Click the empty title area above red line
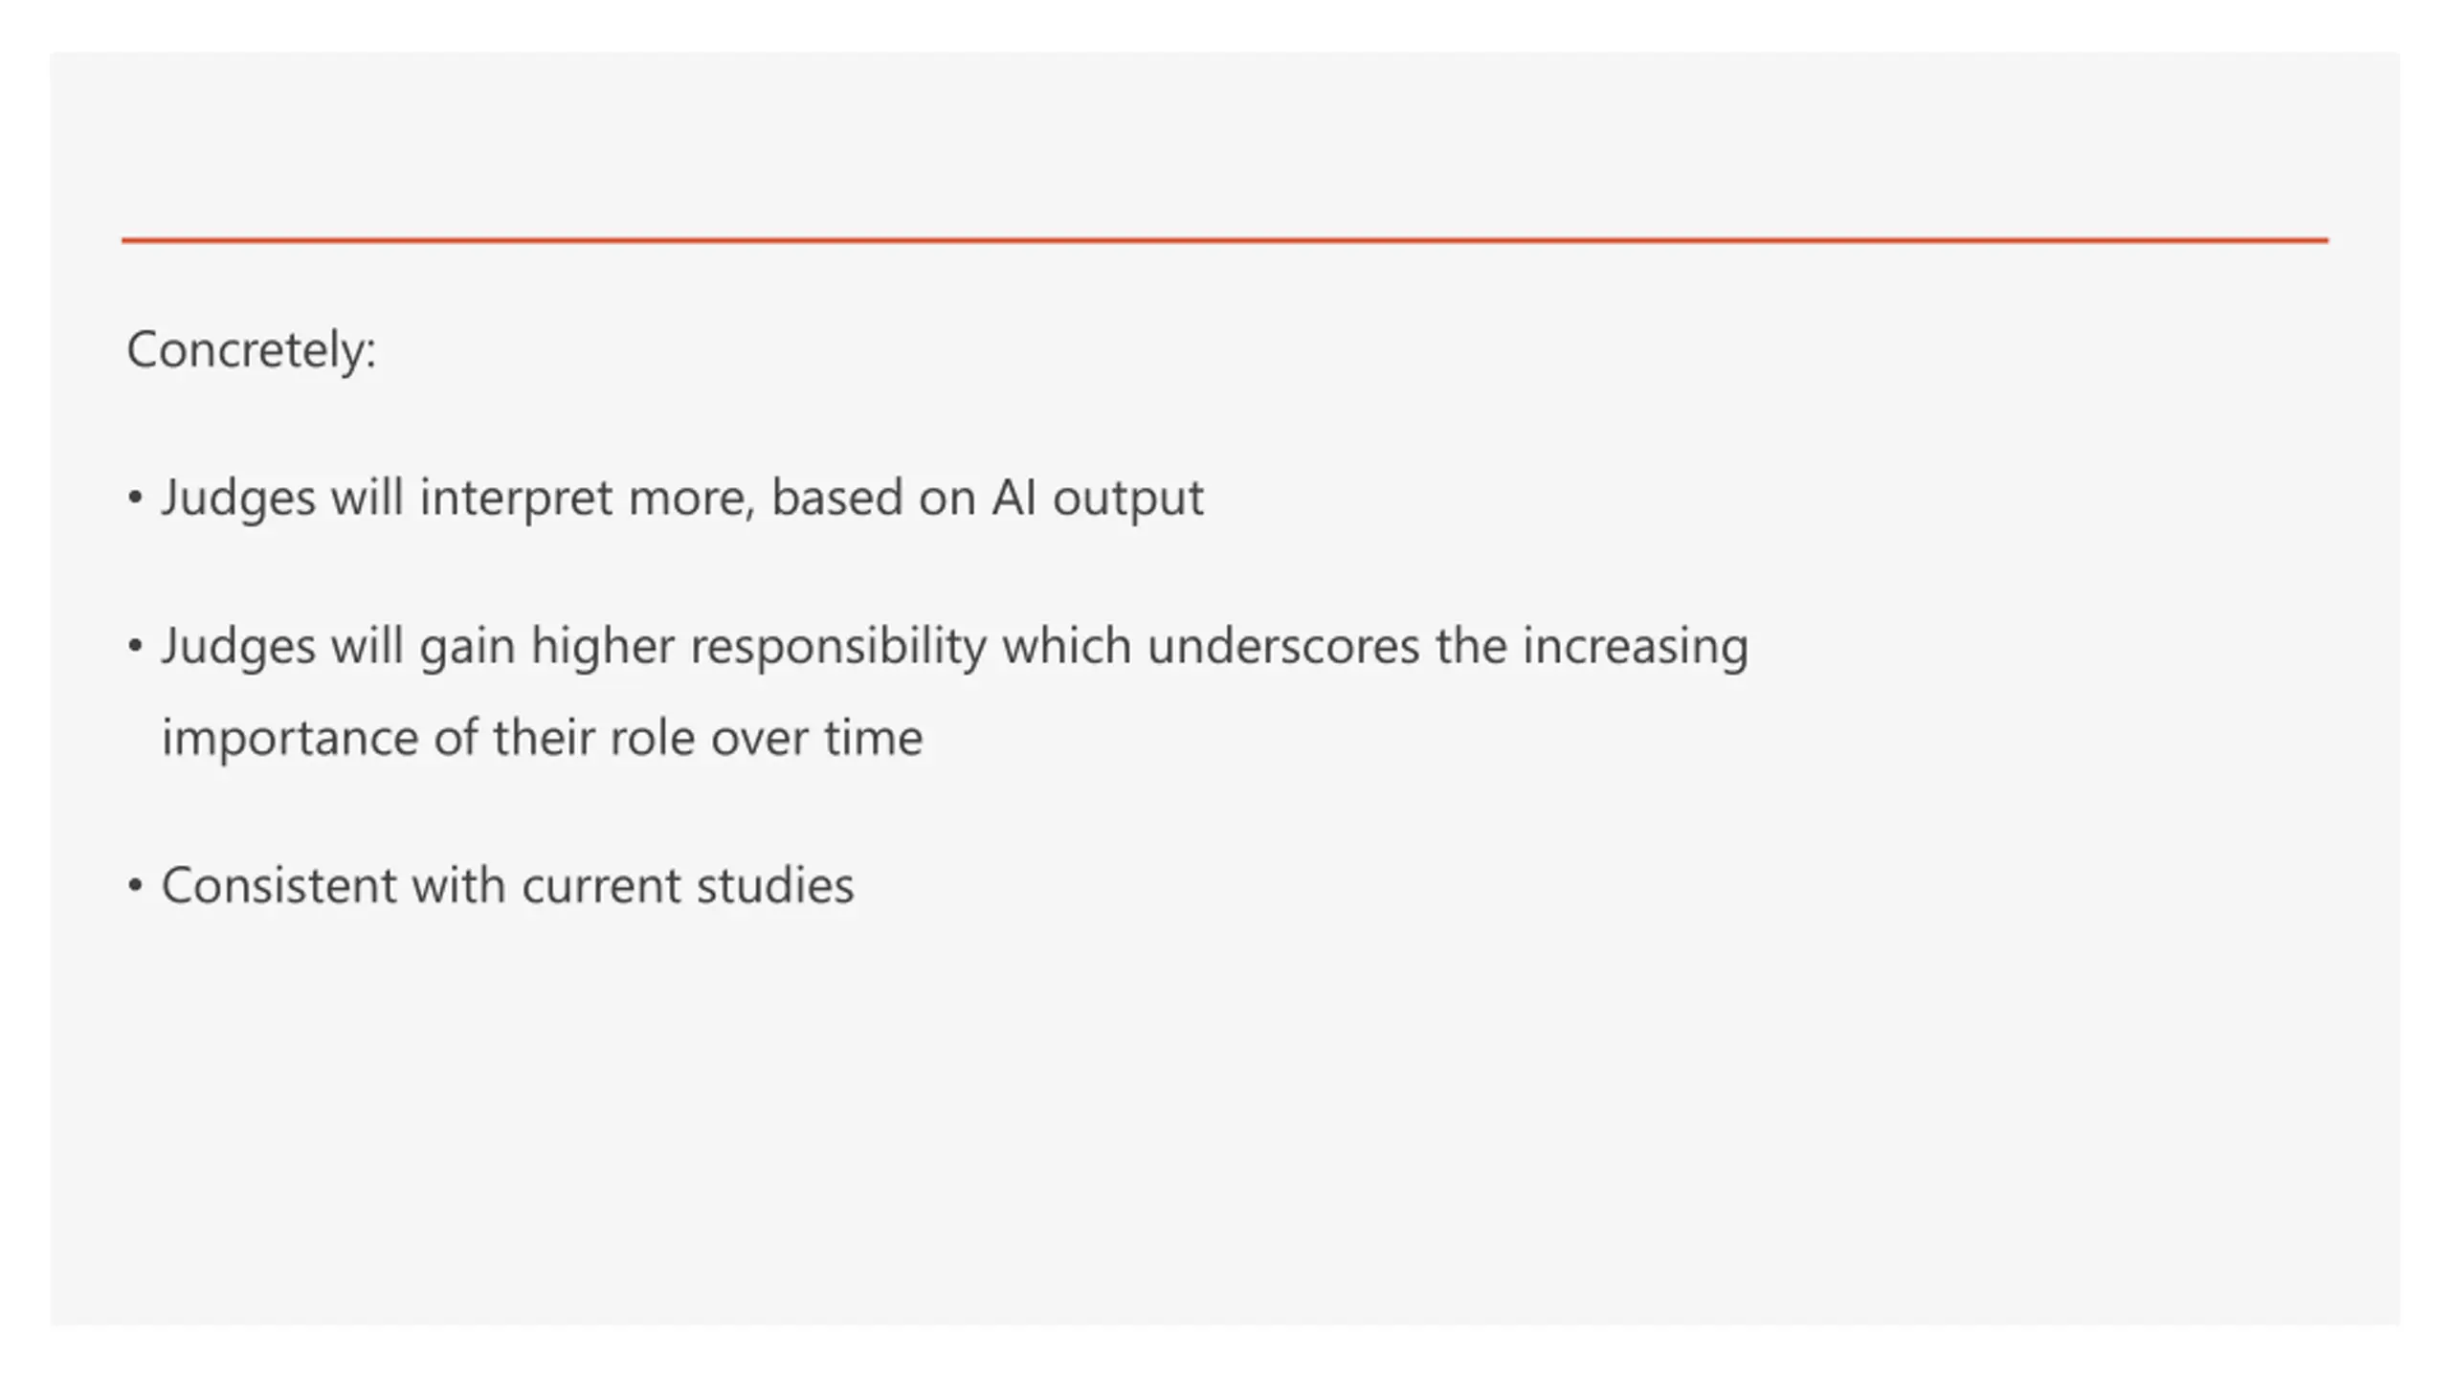 click(1225, 144)
